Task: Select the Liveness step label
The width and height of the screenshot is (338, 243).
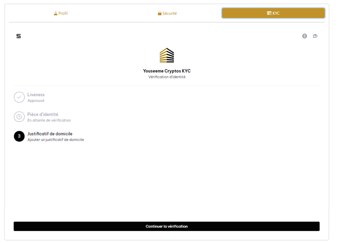Action: pos(36,95)
